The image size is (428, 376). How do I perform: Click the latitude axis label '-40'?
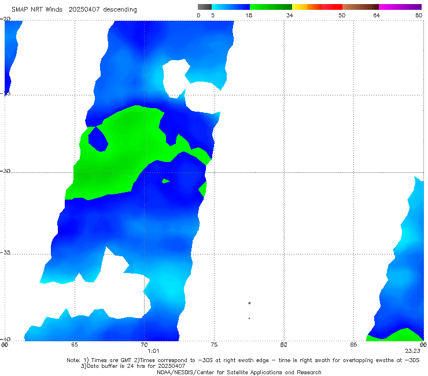click(x=5, y=339)
